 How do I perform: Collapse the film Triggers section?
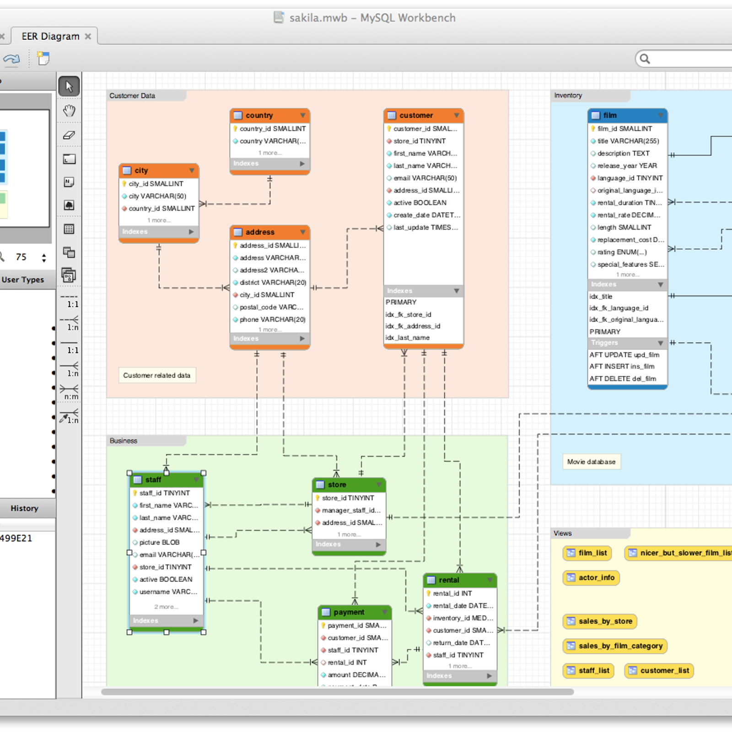[x=660, y=343]
